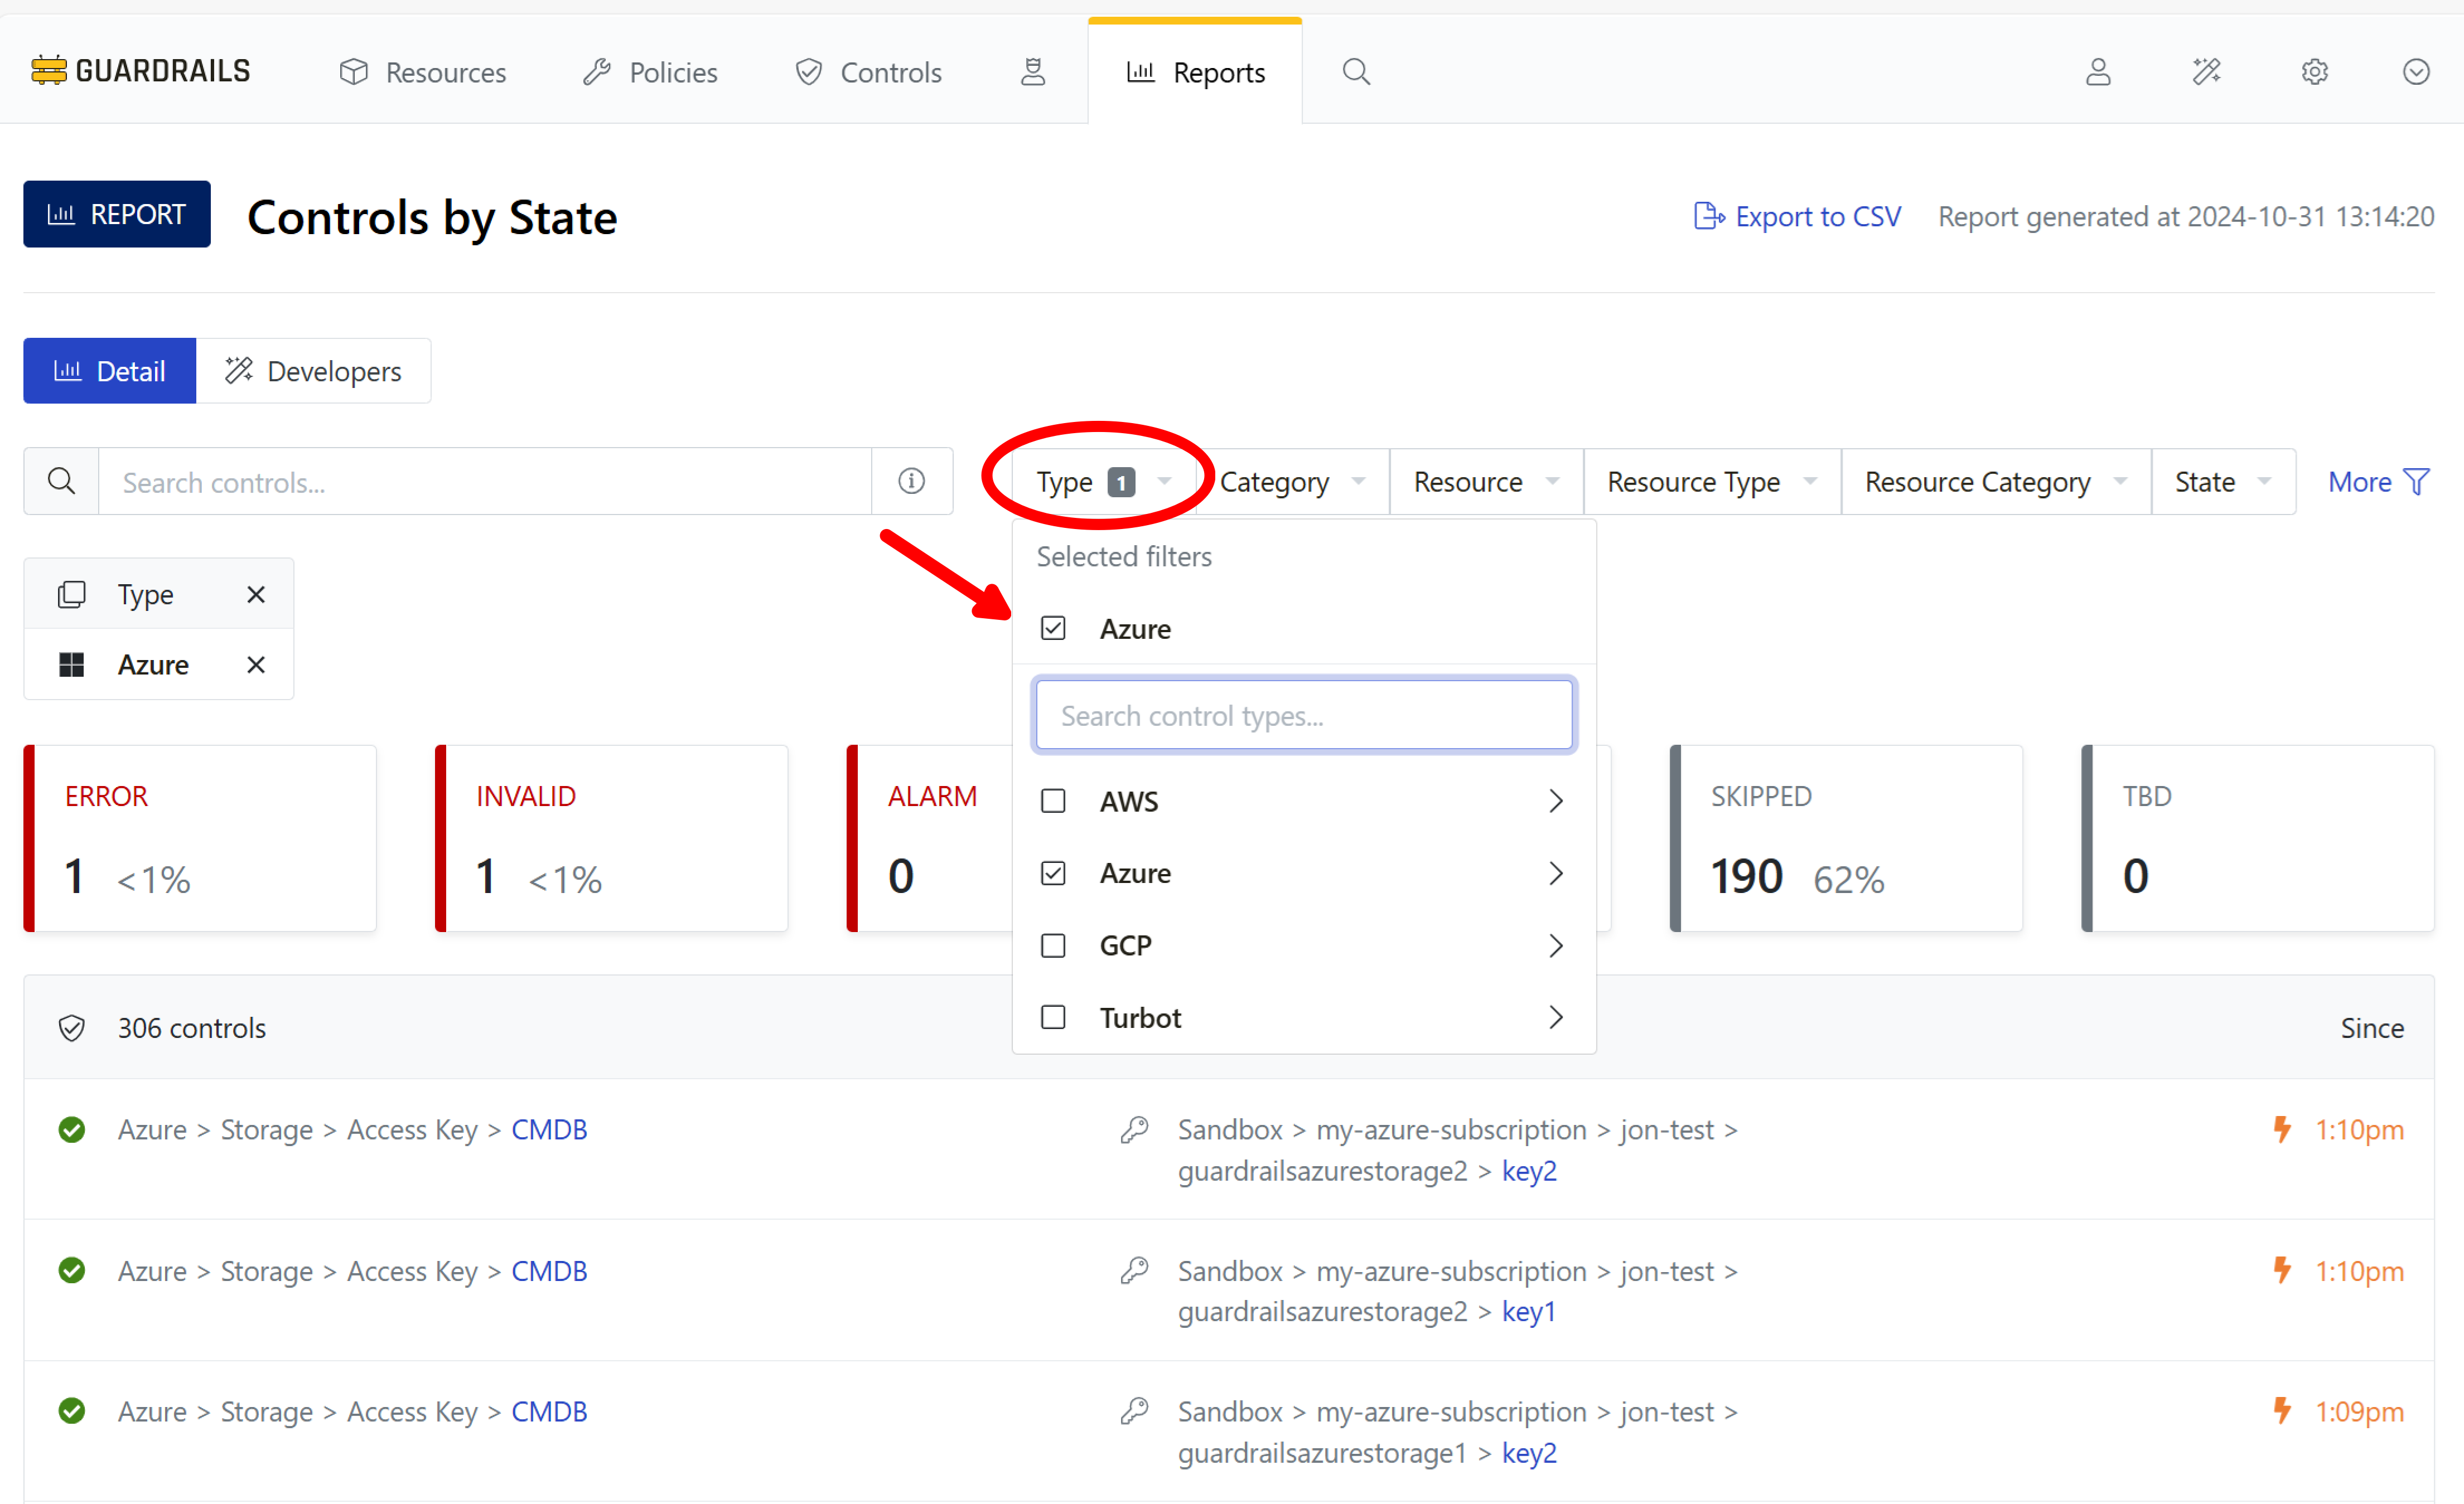Click the magic wand developer icon in header

pos(2205,72)
